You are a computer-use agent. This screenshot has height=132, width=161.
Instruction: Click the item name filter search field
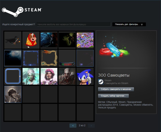click(74, 24)
